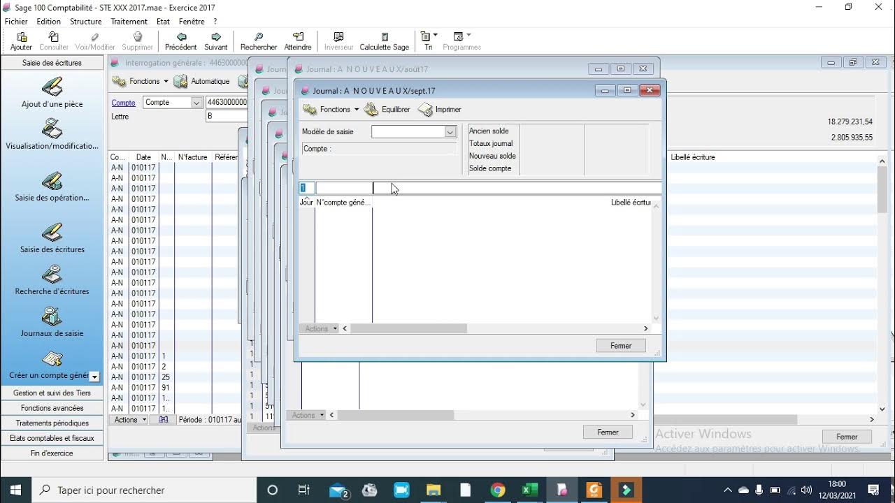Open Traitements périodiques section

(52, 423)
